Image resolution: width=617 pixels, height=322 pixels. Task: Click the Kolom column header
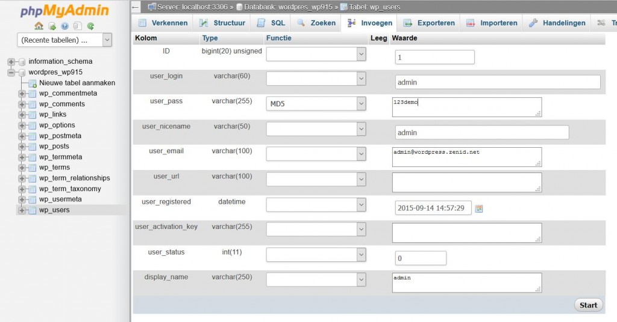146,38
